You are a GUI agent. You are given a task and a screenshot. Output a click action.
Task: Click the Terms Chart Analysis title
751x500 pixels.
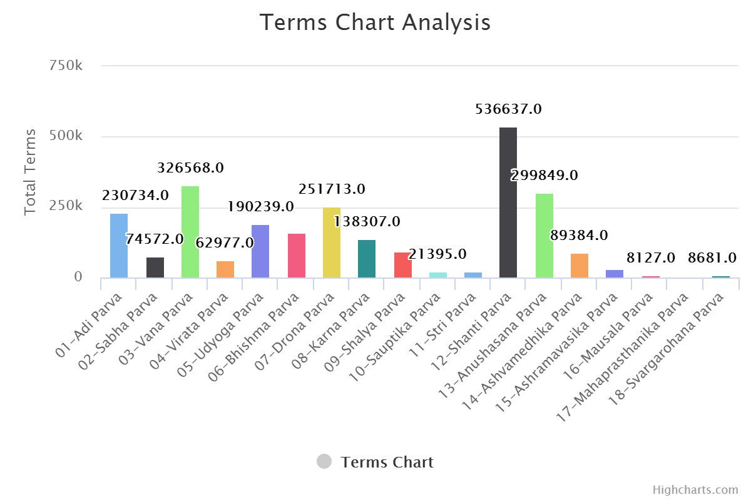tap(375, 22)
